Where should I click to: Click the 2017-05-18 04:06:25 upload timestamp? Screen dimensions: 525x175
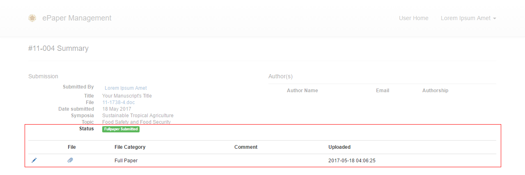352,161
